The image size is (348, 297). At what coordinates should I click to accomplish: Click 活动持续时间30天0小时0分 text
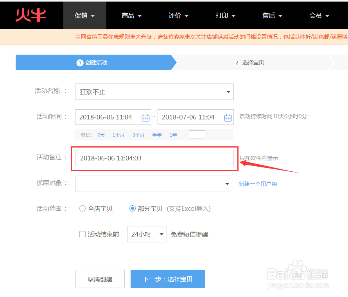tap(273, 116)
